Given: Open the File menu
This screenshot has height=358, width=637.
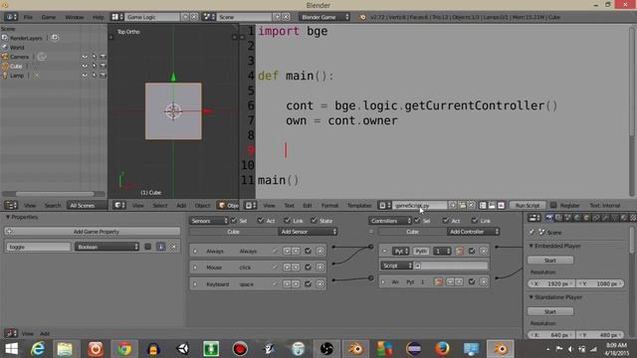Looking at the screenshot, I should pyautogui.click(x=28, y=17).
